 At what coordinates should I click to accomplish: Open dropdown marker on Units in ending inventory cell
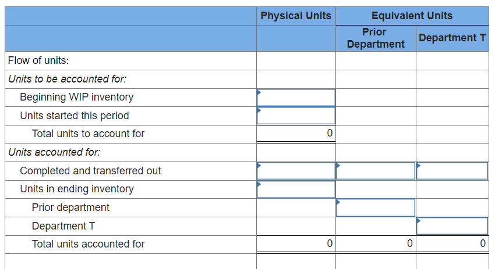[259, 184]
